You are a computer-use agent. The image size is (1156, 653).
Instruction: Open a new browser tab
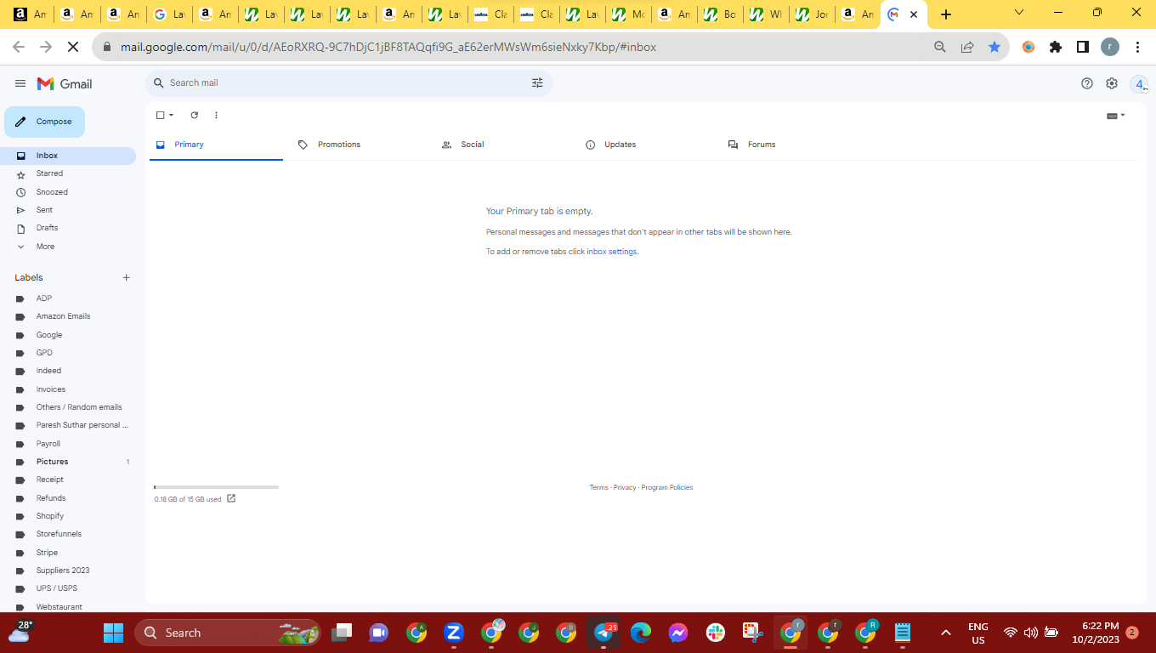(946, 14)
